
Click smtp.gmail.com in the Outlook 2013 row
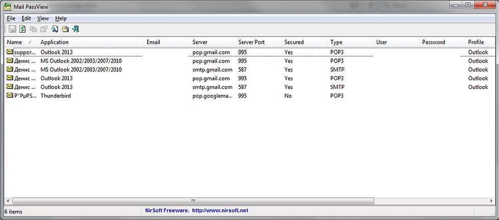pos(213,87)
